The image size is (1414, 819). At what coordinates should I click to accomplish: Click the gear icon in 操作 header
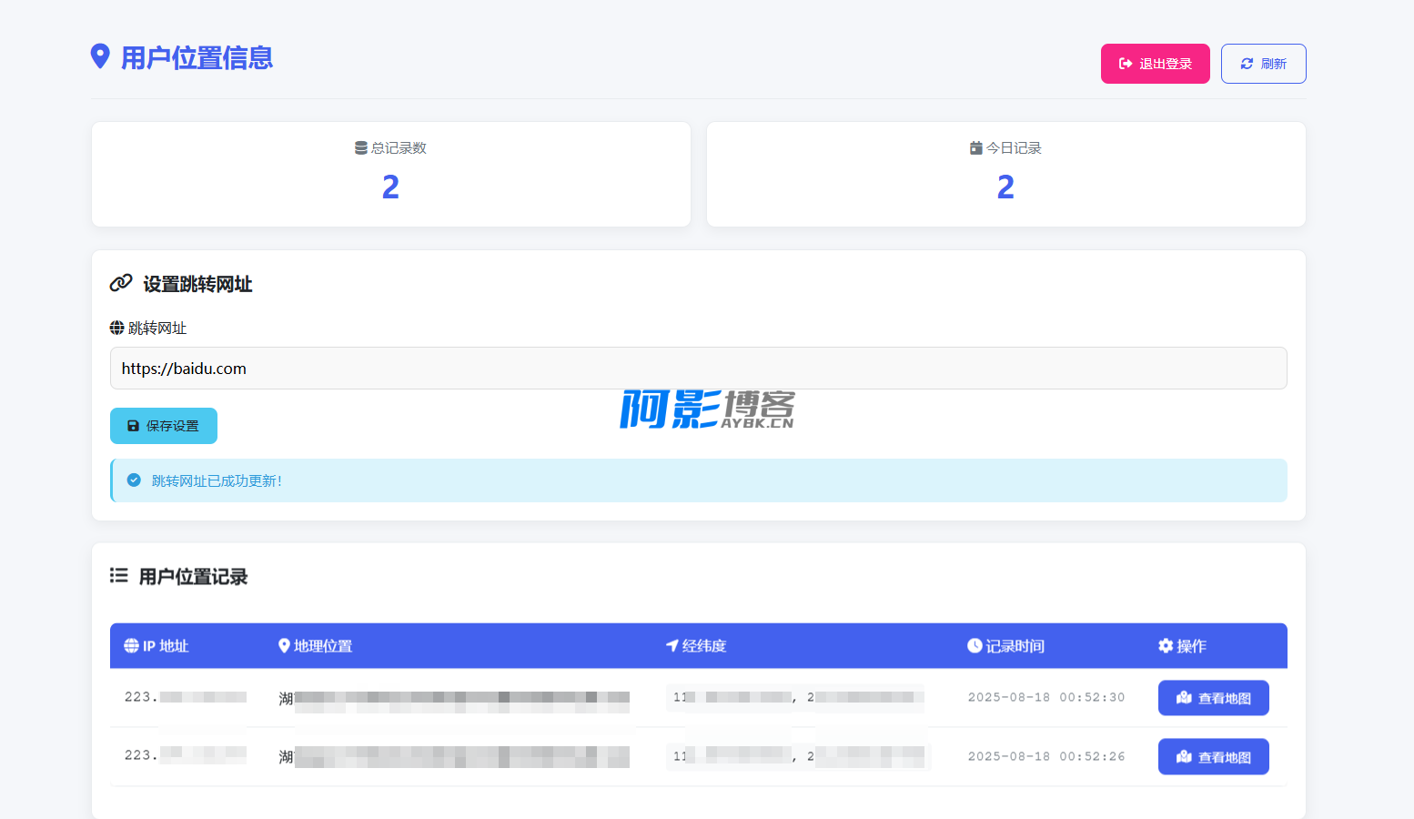[1166, 646]
